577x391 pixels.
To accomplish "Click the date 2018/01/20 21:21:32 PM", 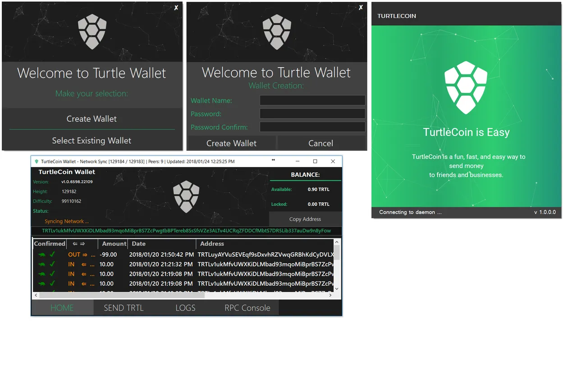I will tap(161, 264).
